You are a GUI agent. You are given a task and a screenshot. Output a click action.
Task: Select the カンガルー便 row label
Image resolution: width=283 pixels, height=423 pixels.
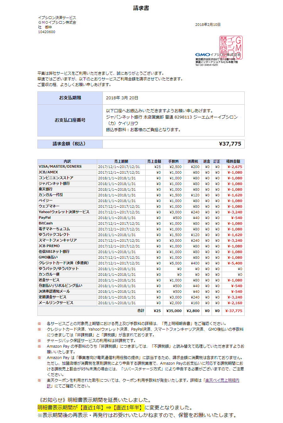pyautogui.click(x=49, y=274)
